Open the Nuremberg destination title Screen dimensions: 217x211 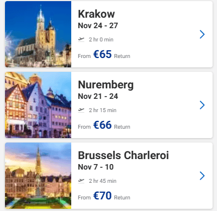pos(106,85)
